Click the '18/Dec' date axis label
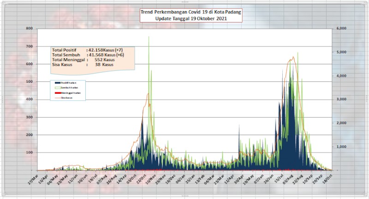This screenshot has width=369, height=199. click(171, 179)
